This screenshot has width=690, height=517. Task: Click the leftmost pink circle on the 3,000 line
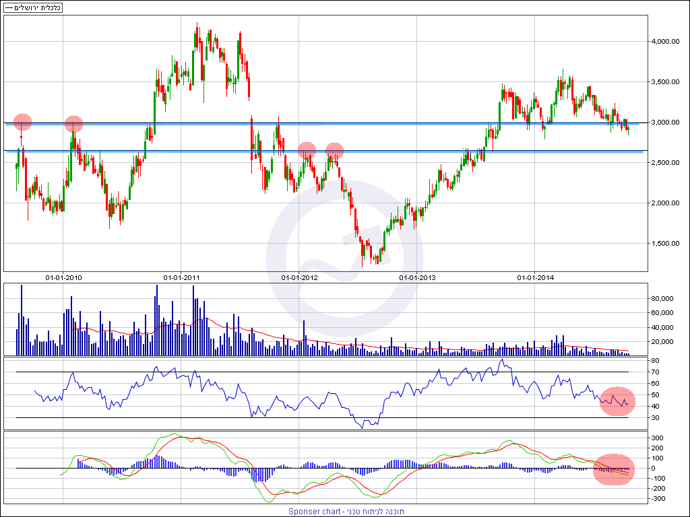22,122
